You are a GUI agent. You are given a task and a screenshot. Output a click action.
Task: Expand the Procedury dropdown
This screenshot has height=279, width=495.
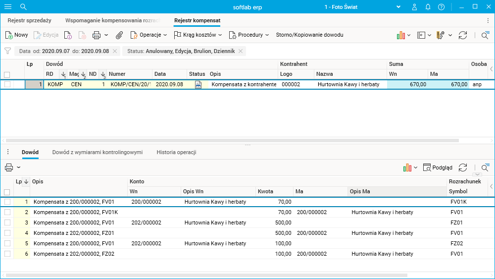(x=249, y=35)
